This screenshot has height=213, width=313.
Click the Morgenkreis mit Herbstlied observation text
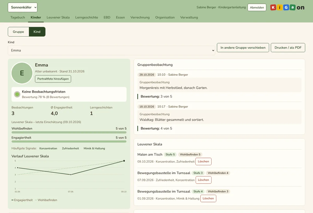(x=173, y=88)
